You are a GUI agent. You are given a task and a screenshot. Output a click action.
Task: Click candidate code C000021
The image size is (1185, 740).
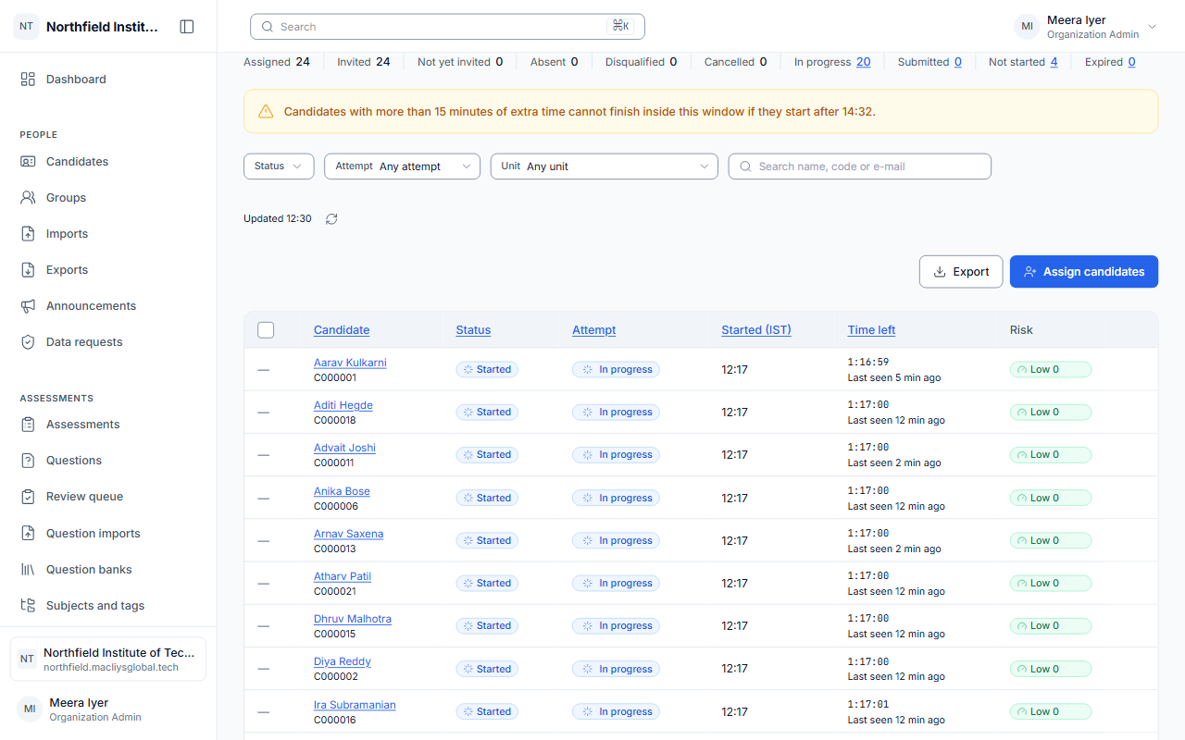coord(335,592)
